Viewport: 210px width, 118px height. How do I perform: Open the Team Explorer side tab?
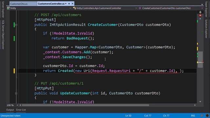tap(206, 9)
